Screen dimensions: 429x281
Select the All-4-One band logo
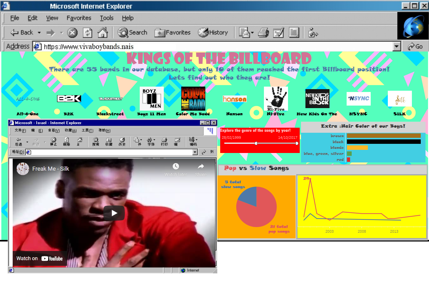pyautogui.click(x=28, y=99)
